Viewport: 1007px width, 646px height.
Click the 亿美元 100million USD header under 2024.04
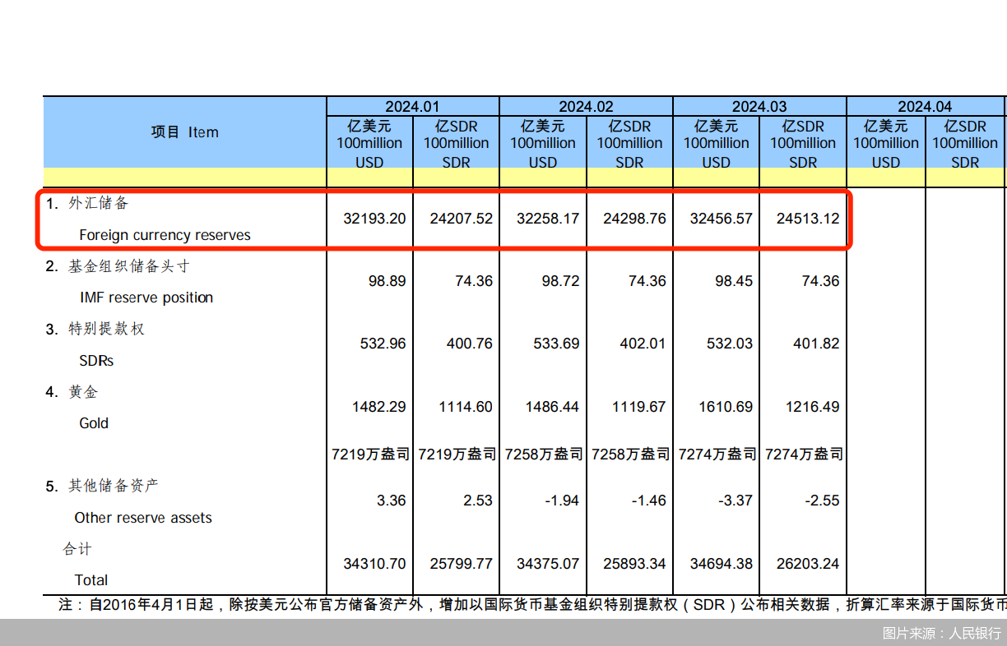886,144
